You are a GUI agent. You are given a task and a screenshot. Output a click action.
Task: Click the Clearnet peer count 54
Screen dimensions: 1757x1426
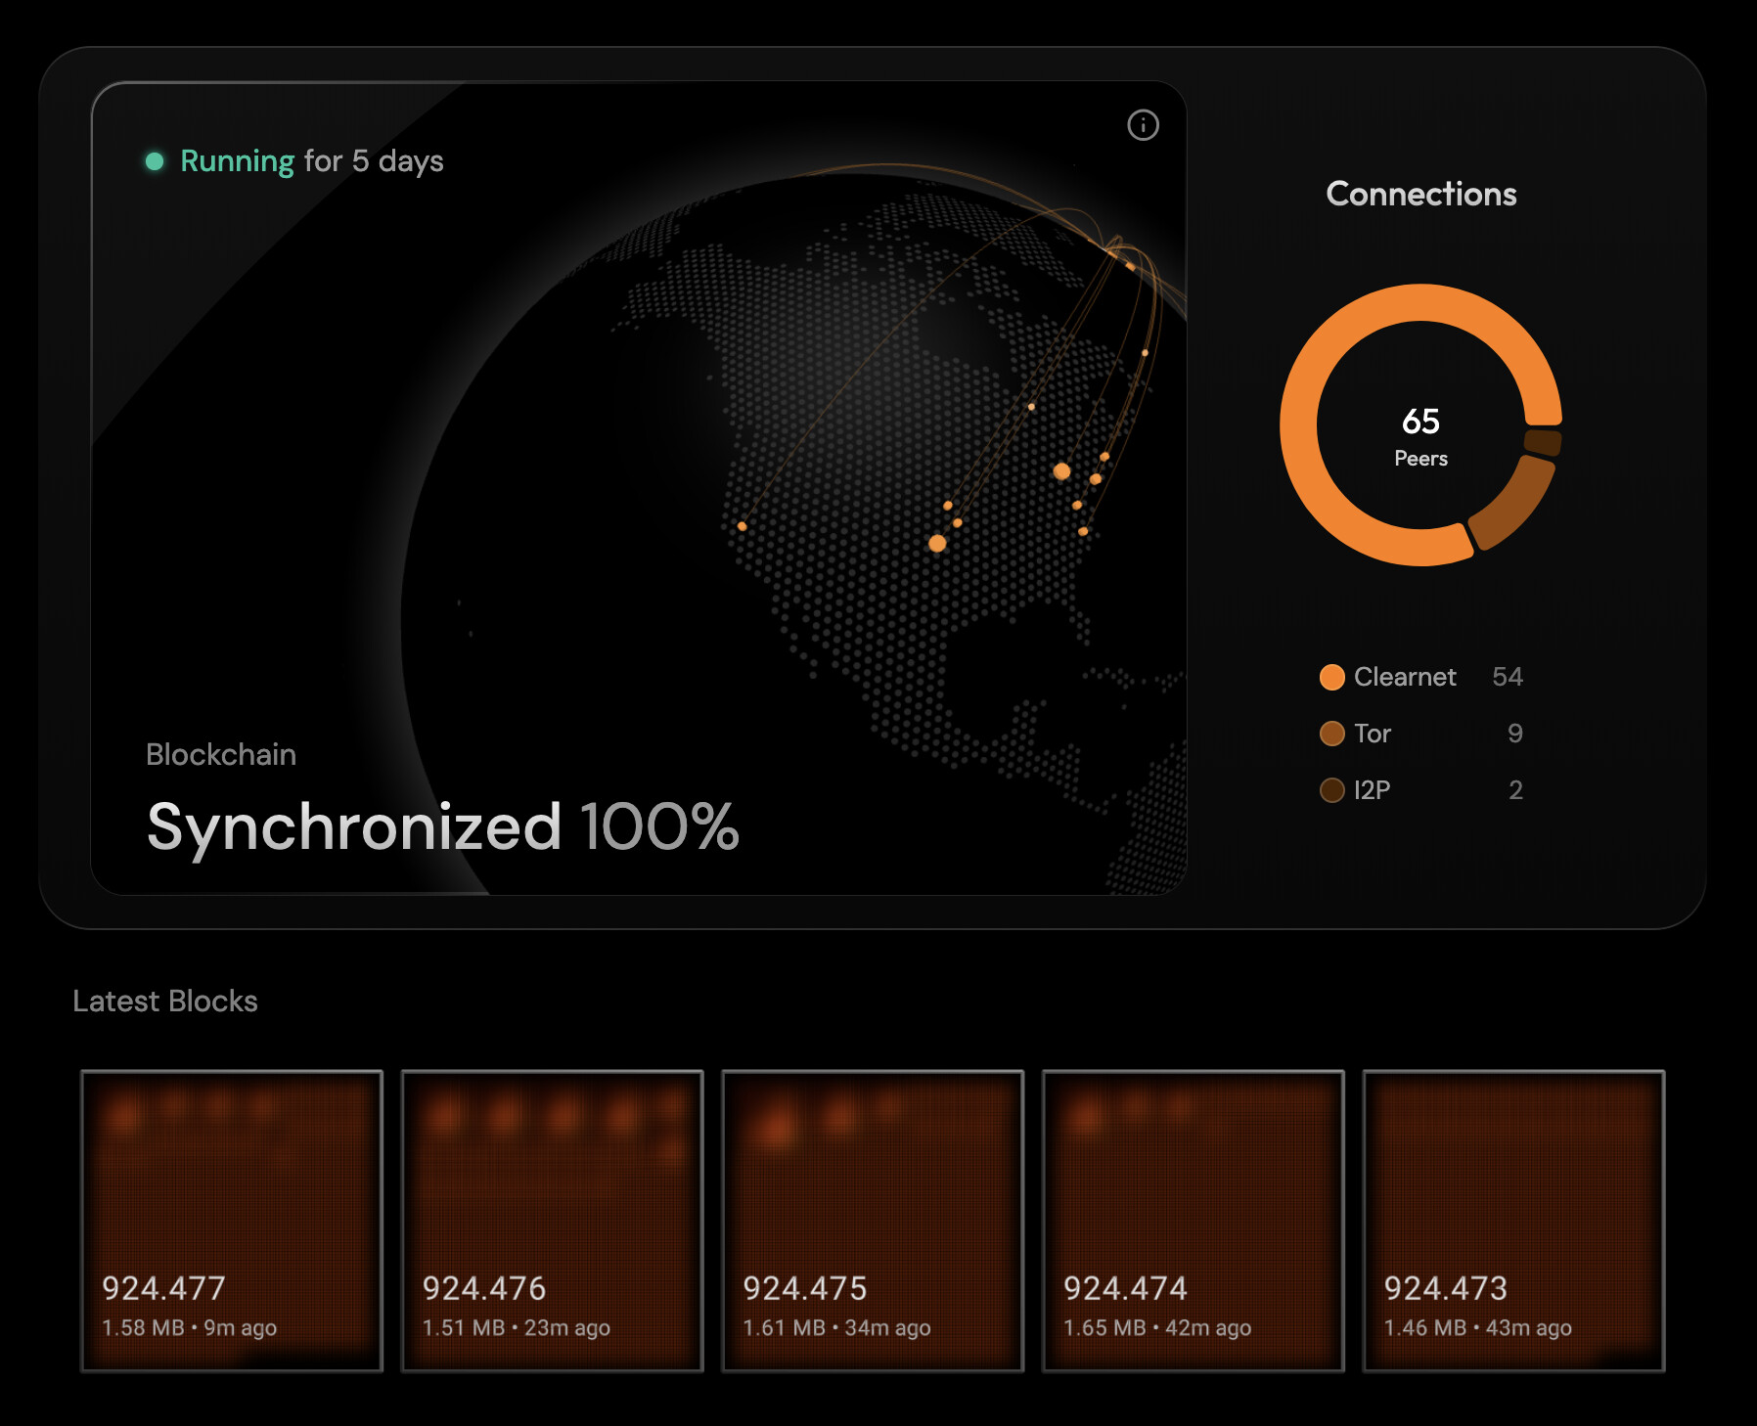(1507, 677)
